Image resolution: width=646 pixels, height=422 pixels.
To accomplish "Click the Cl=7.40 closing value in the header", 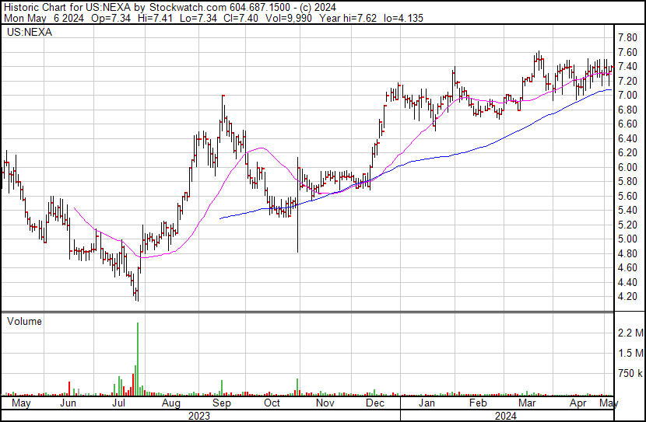I will (241, 18).
